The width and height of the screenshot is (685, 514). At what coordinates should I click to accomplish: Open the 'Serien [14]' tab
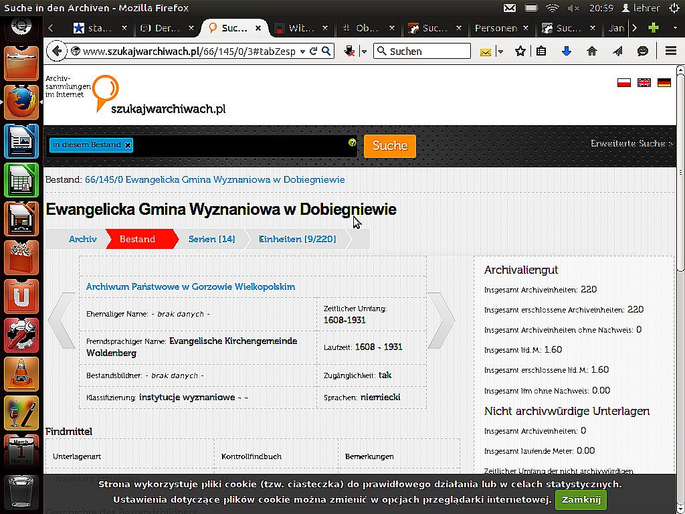click(211, 239)
